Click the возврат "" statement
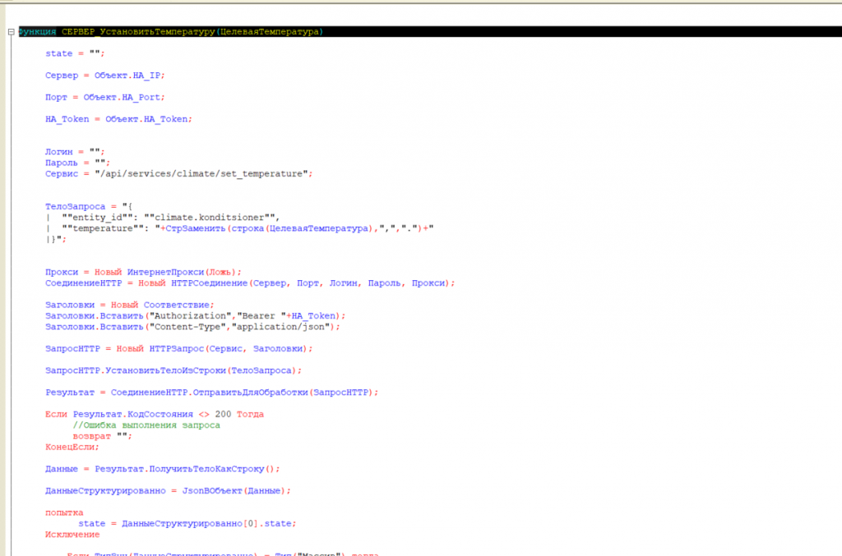Screen dimensions: 842x556 (102, 436)
